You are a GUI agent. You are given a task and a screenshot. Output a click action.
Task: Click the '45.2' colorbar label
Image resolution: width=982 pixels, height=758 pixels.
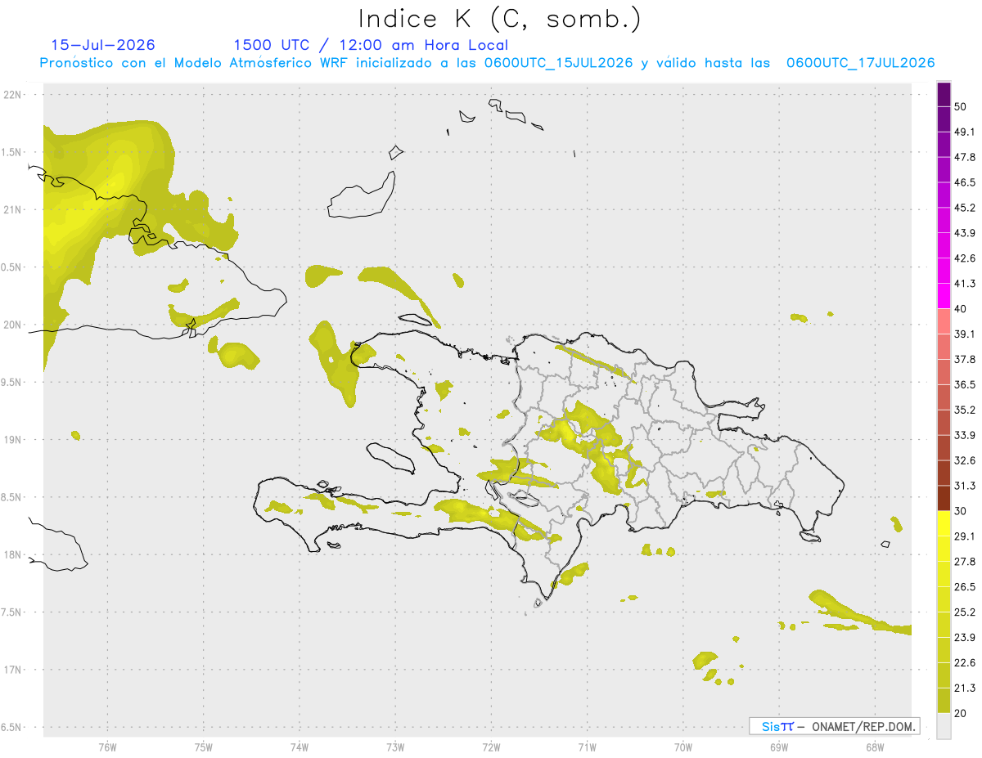[965, 208]
